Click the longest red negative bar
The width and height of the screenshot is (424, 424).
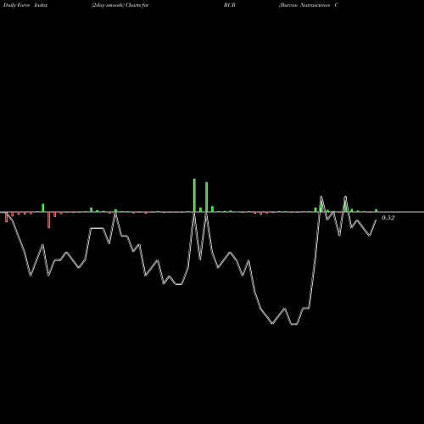point(48,220)
